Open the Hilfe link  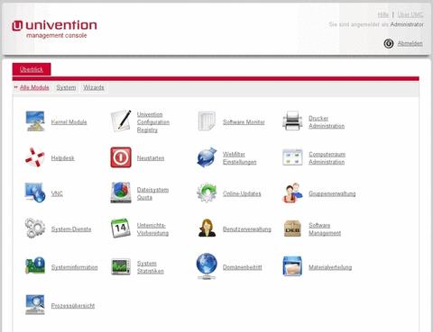(x=383, y=14)
